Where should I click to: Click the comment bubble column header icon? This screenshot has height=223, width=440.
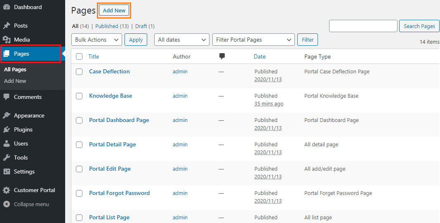222,56
